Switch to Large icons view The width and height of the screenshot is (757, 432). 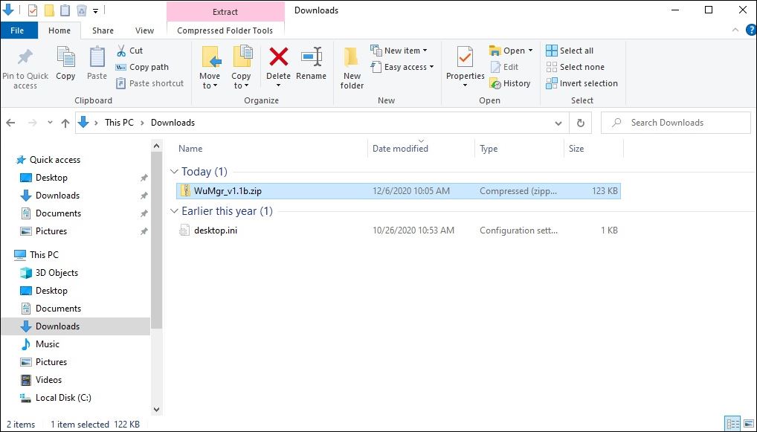click(747, 422)
